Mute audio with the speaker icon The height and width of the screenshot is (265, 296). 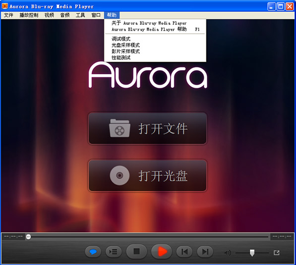(228, 253)
